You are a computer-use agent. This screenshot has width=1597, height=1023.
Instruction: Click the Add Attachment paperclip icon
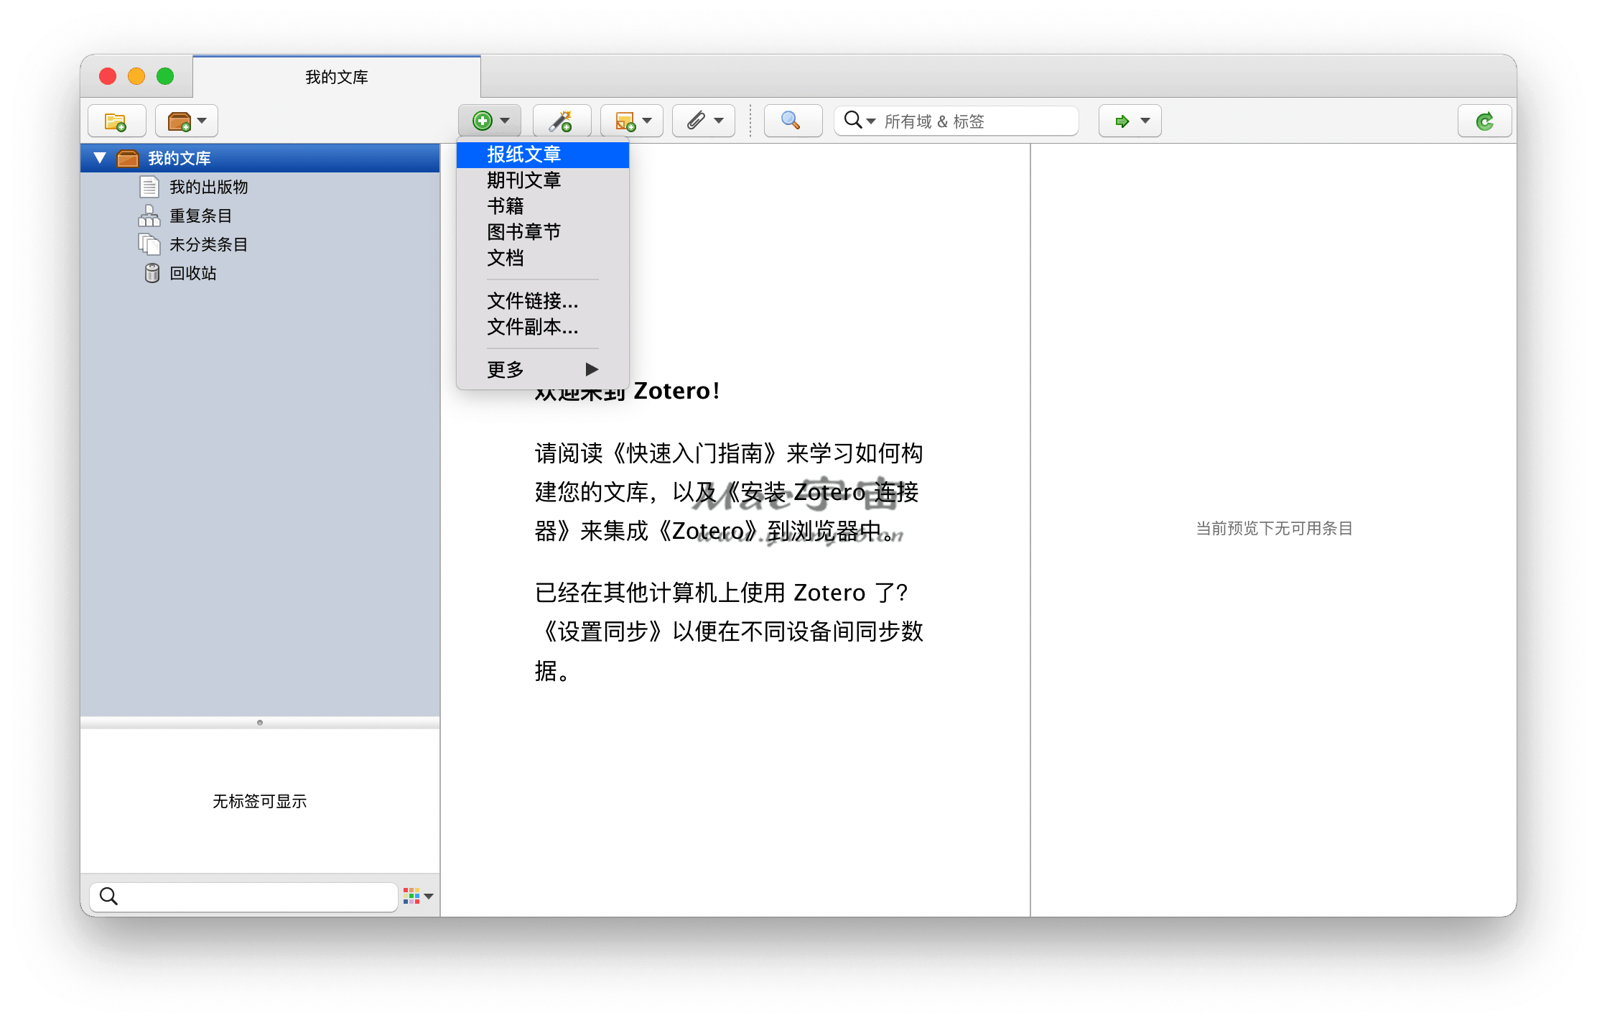696,121
